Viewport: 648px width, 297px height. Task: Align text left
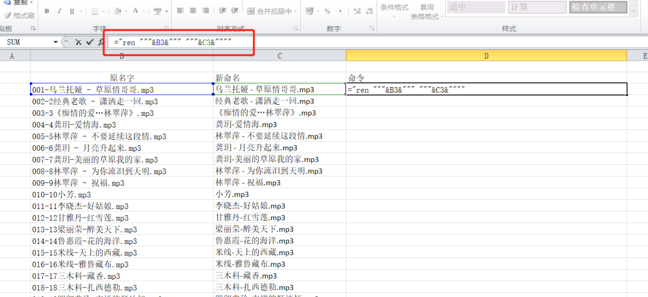(181, 11)
